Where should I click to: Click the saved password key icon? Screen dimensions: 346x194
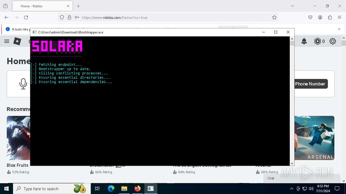77,18
